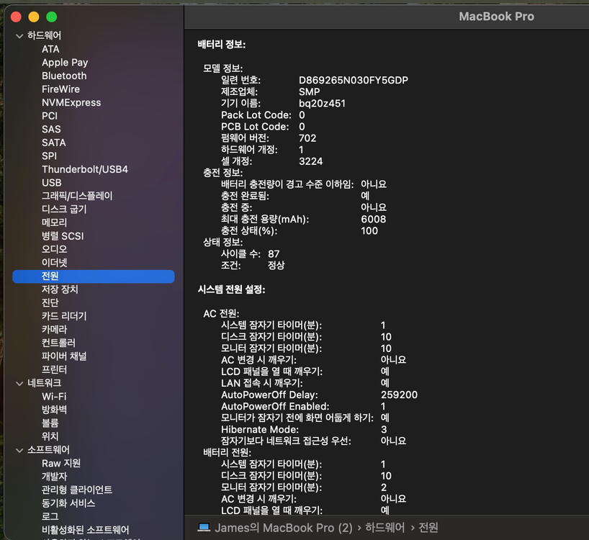The image size is (589, 540).
Task: Select ATA in the sidebar
Action: [x=50, y=49]
